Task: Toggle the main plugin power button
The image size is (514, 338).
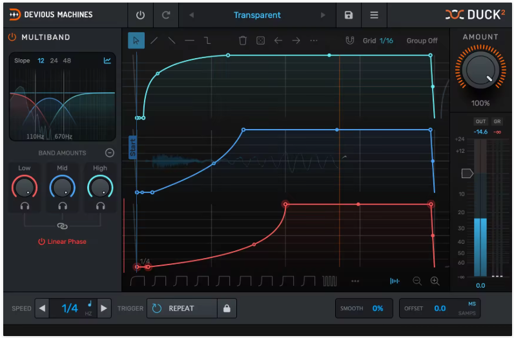Action: click(x=140, y=15)
